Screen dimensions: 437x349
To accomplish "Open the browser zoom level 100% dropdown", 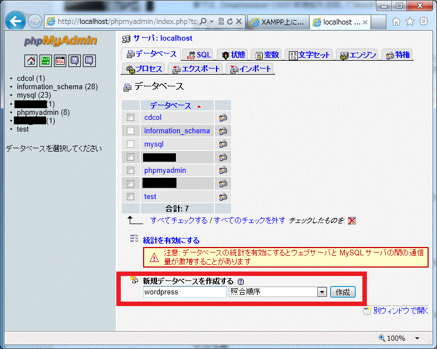I will point(417,338).
